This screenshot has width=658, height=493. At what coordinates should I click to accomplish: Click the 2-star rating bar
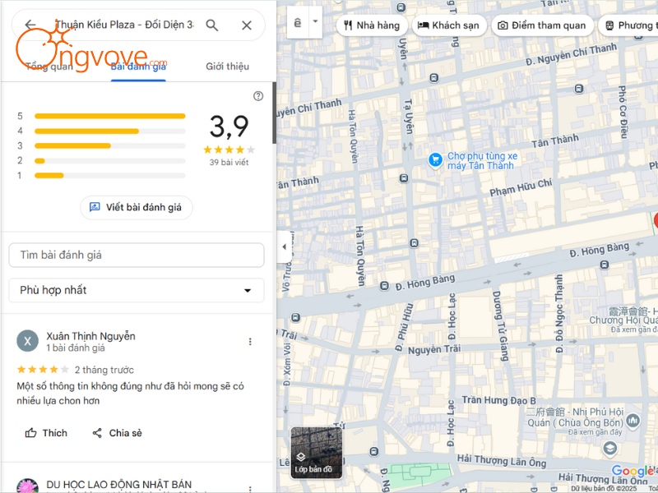click(x=110, y=161)
